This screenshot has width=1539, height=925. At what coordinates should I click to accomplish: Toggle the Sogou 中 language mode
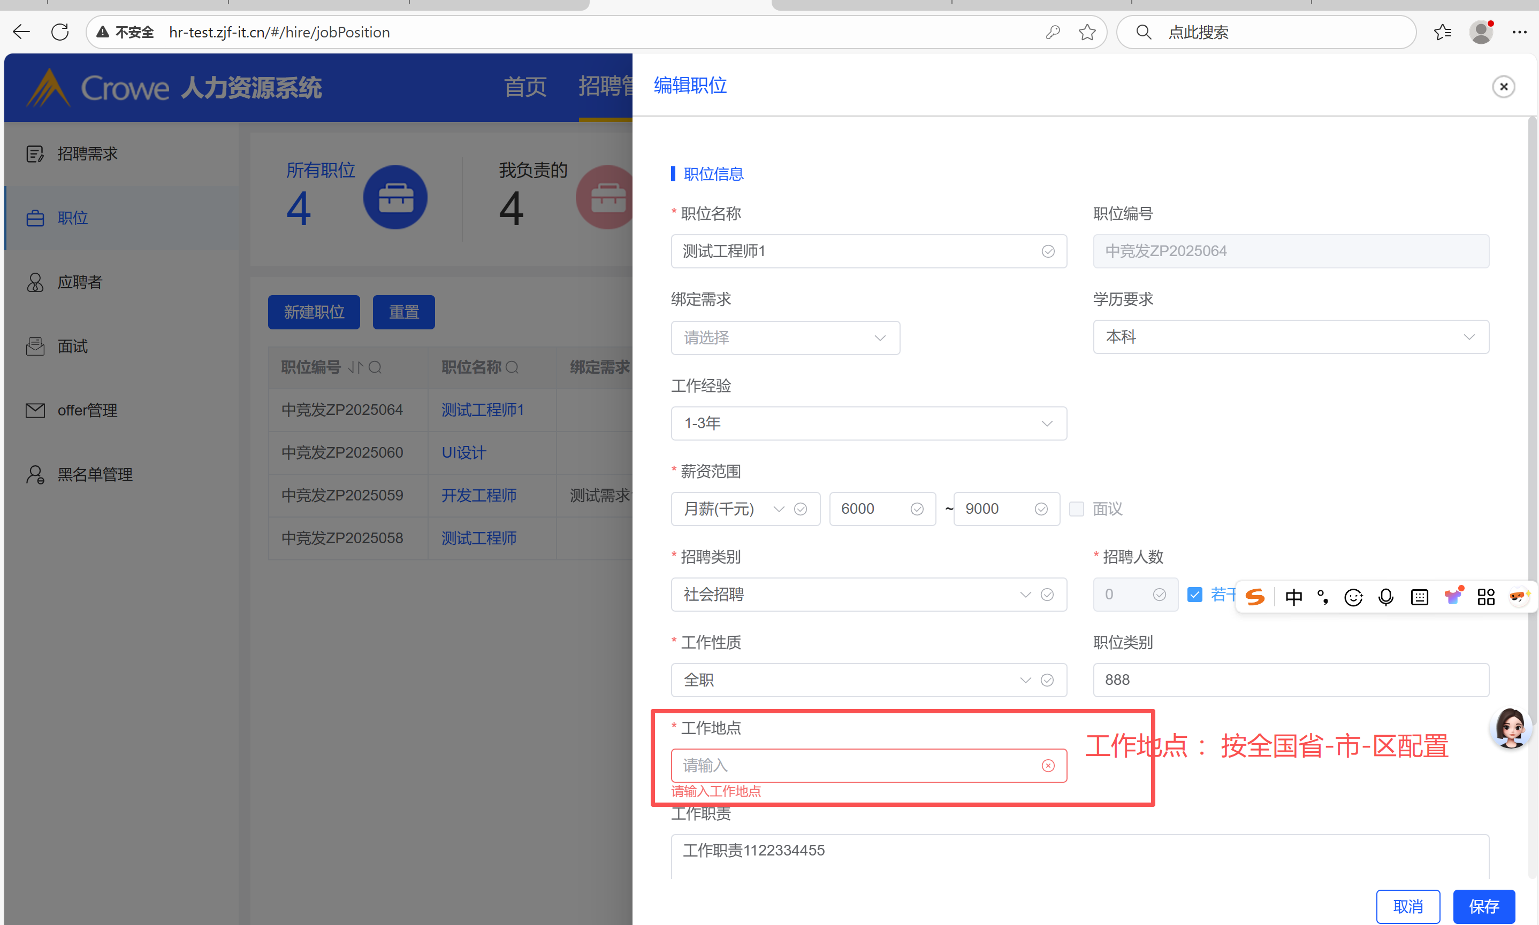(1293, 597)
